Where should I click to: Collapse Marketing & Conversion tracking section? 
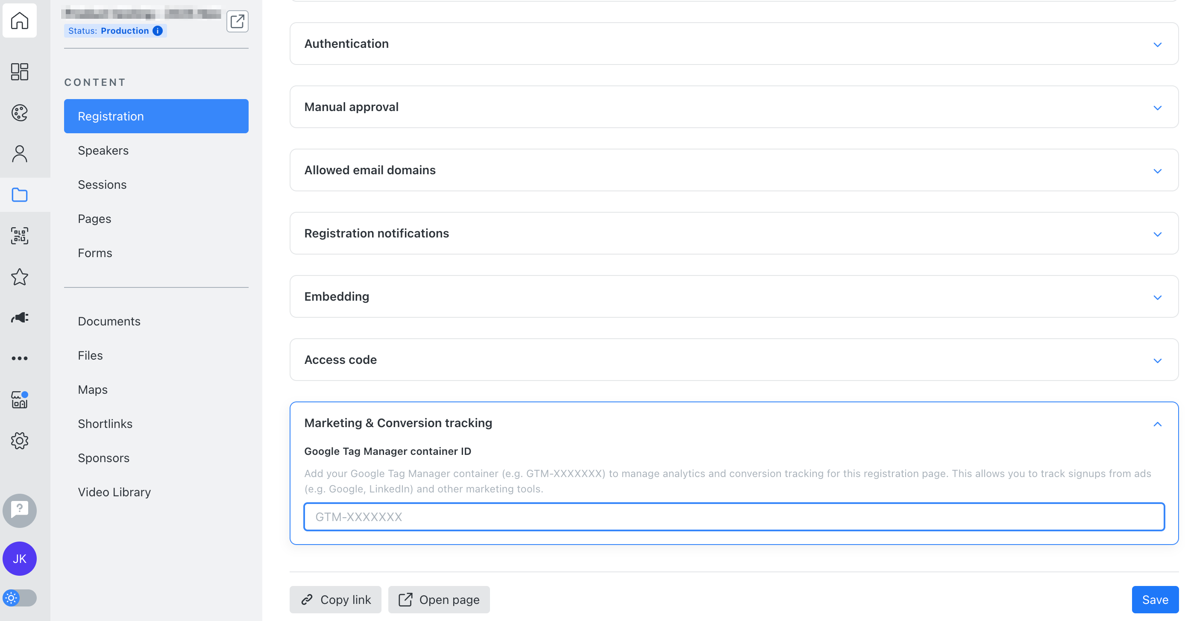coord(1157,423)
